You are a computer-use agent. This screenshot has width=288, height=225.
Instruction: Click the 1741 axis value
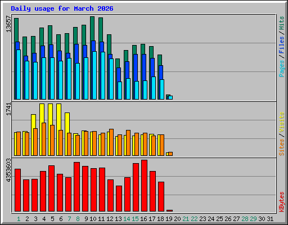pyautogui.click(x=8, y=109)
